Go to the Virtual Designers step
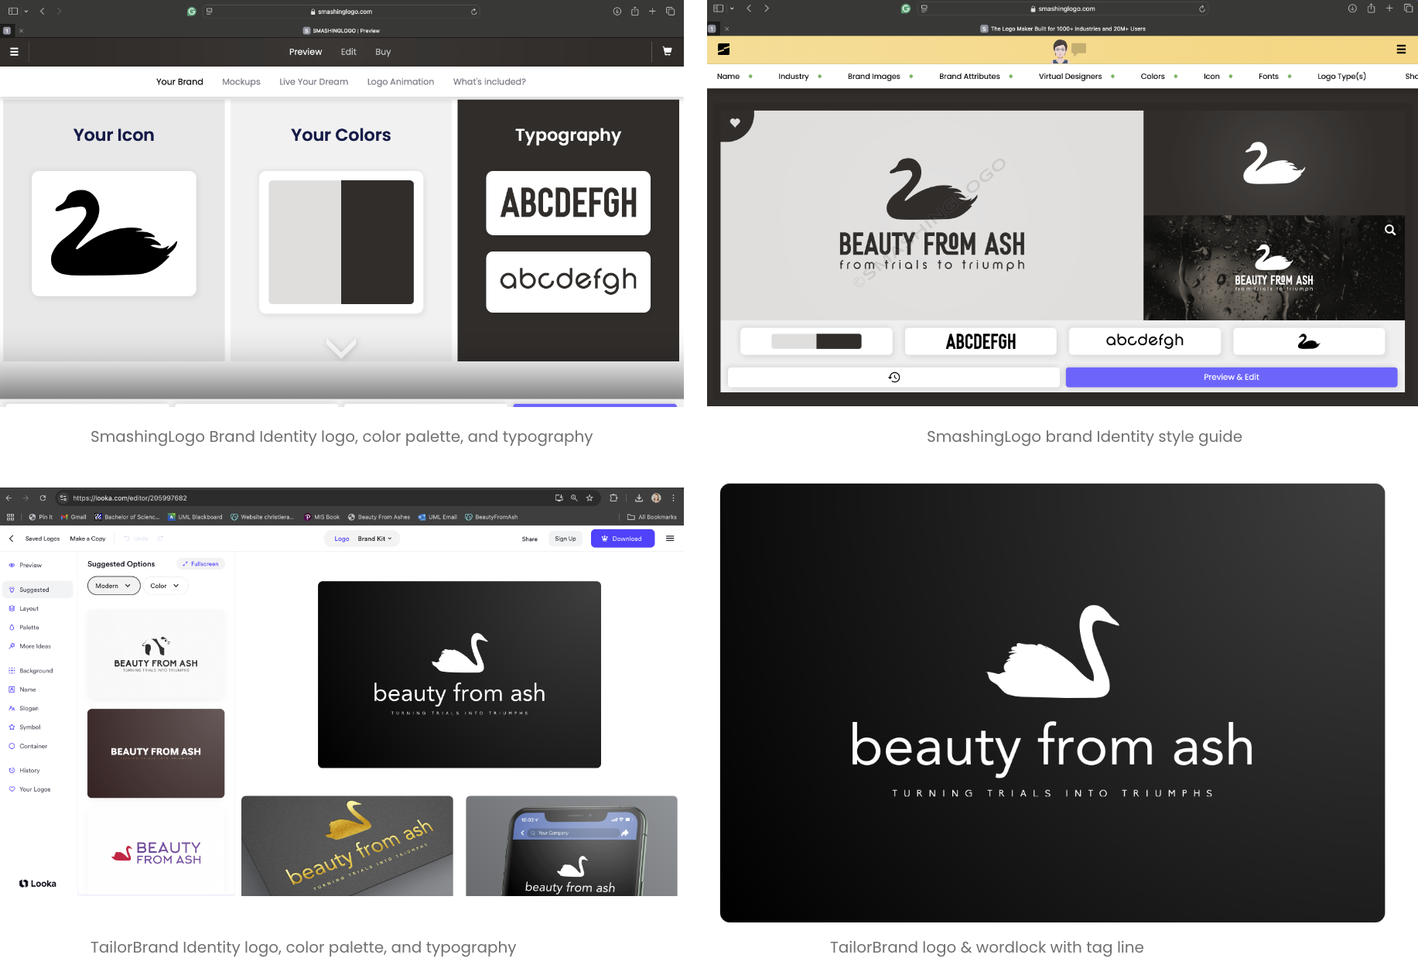Screen dimensions: 1418x958 1070,77
